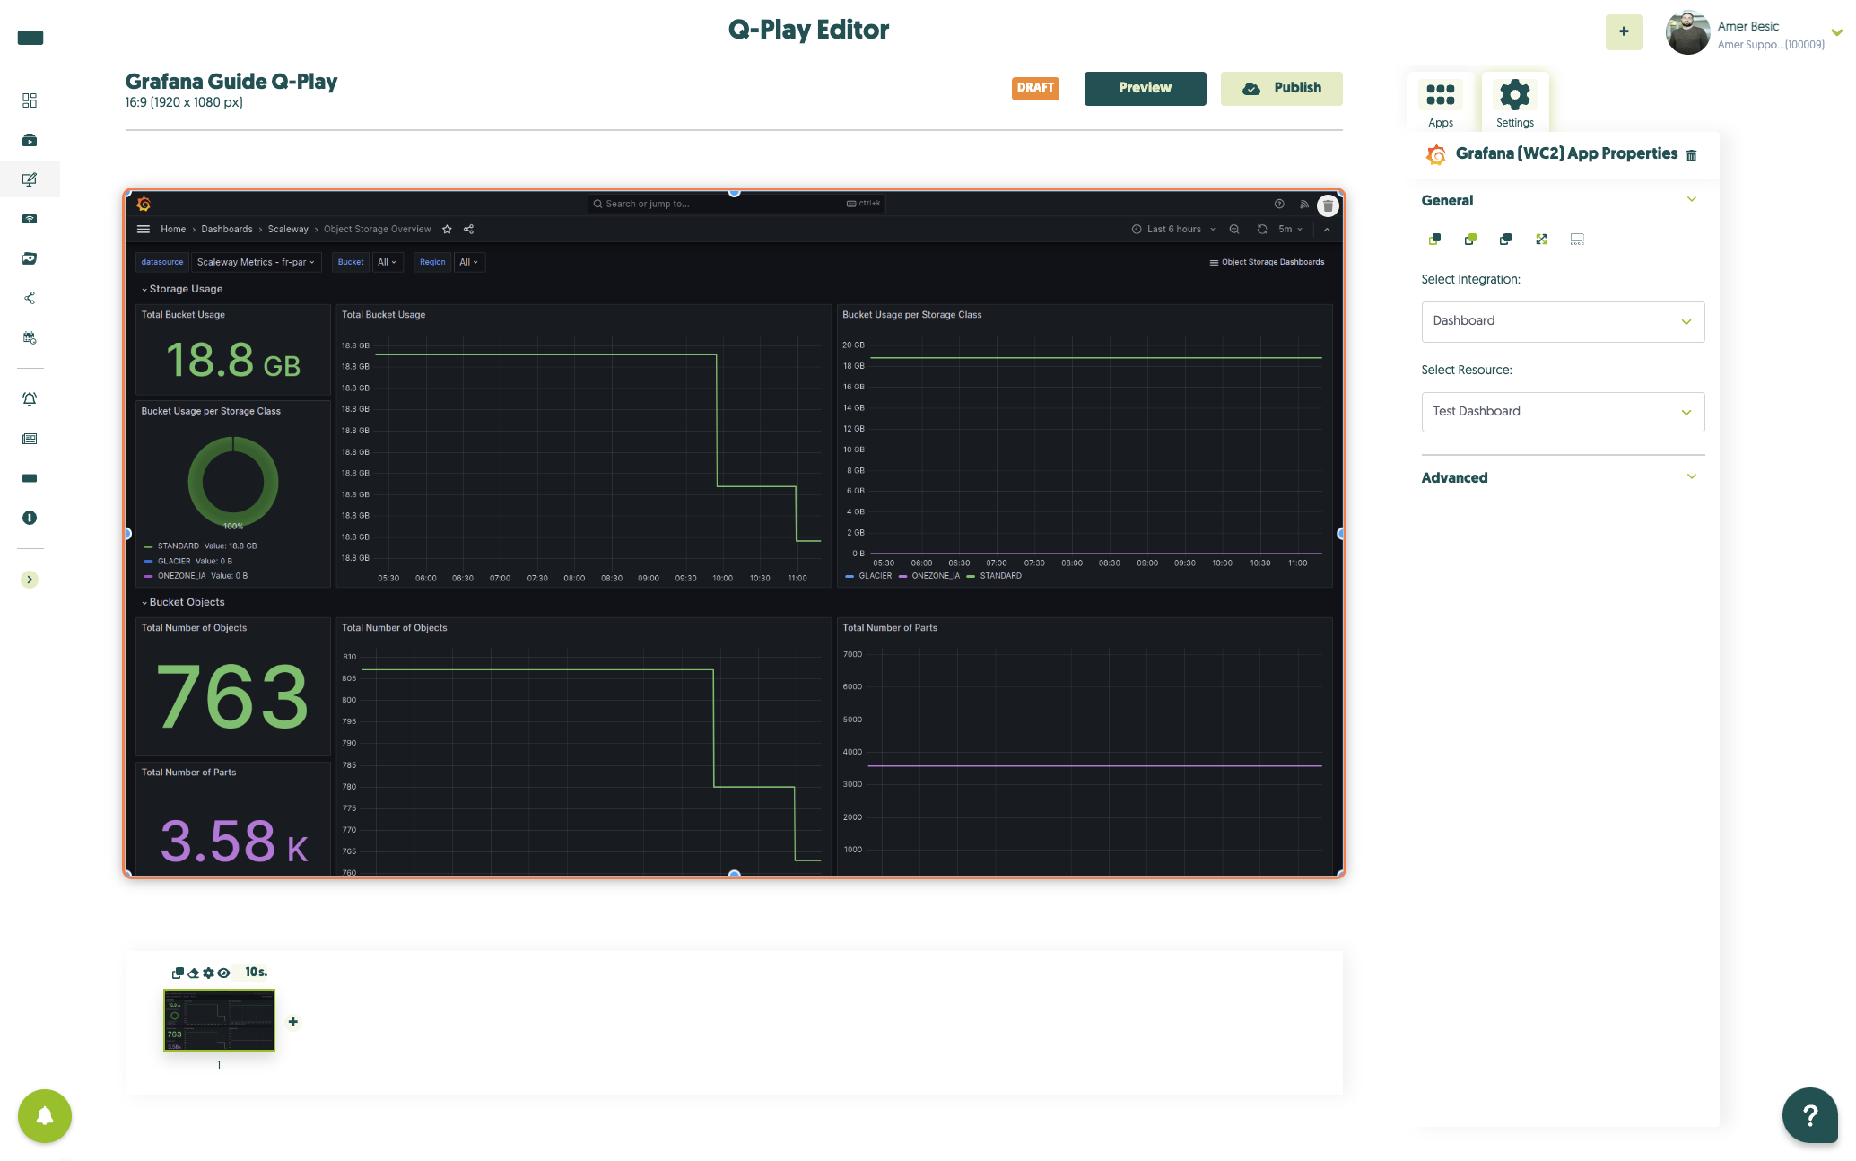Collapse the General section
Viewport: 1856px width, 1161px height.
(1691, 200)
